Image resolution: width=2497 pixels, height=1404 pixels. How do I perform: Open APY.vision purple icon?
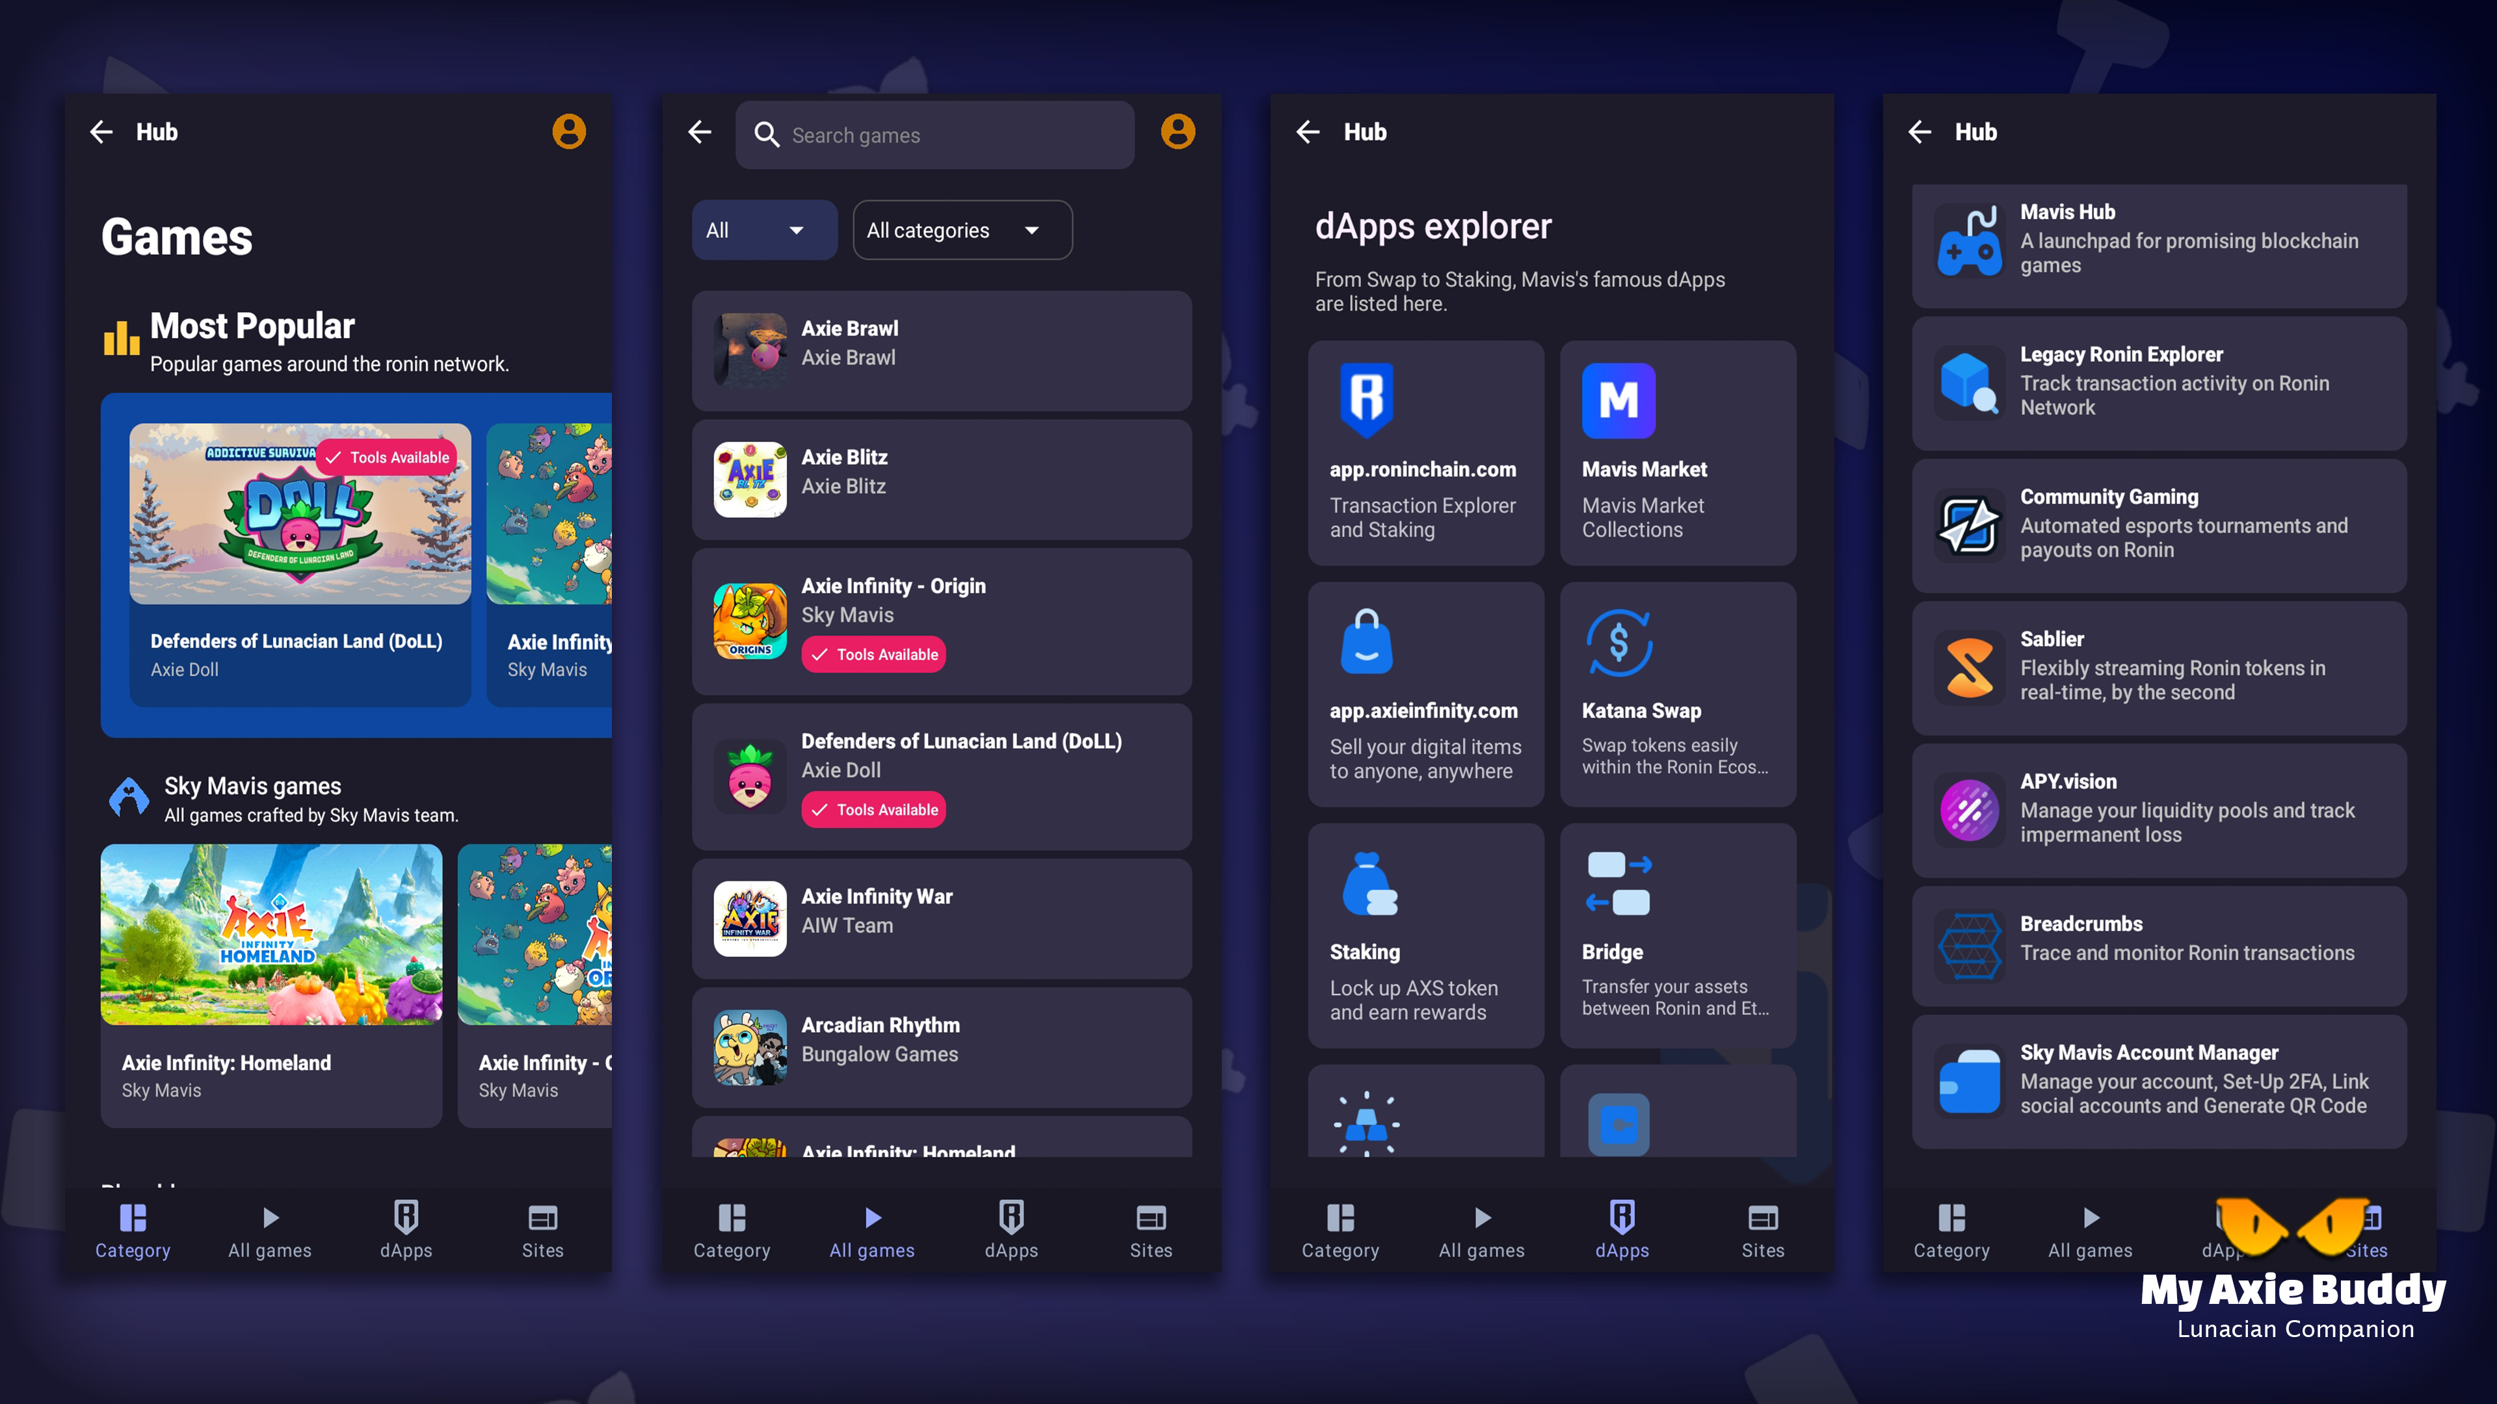(x=1970, y=810)
